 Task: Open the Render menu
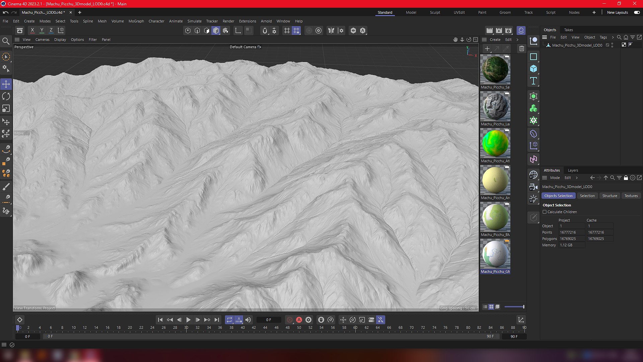(x=228, y=21)
